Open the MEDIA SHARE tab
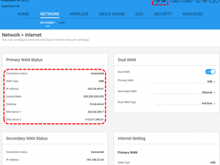220x165 pixels. point(112,14)
